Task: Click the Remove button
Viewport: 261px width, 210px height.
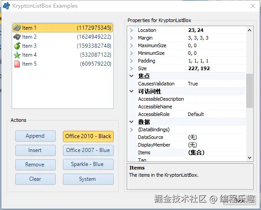Action: (35, 165)
